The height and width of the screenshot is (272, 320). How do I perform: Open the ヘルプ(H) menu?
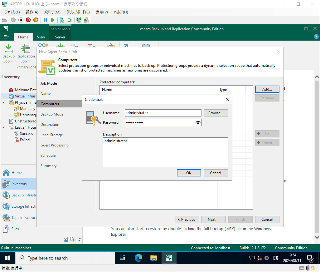pos(121,12)
